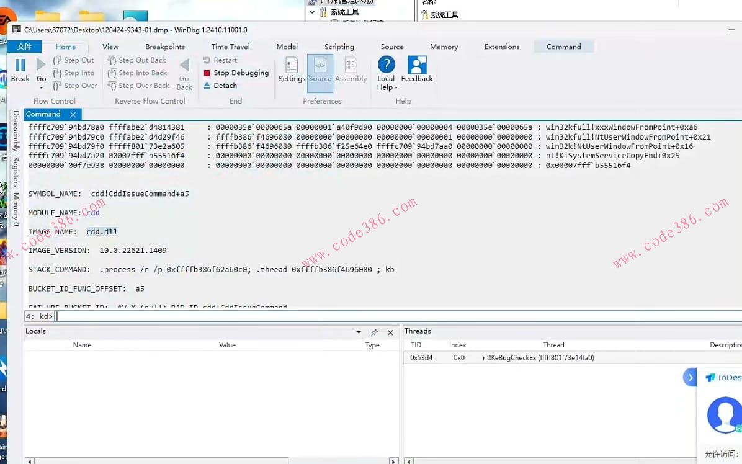Open the Model ribbon tab
Screen dimensions: 742x464
287,47
